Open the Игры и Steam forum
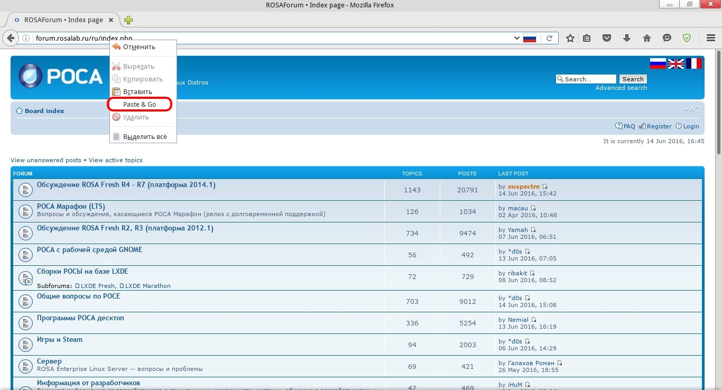 tap(60, 340)
